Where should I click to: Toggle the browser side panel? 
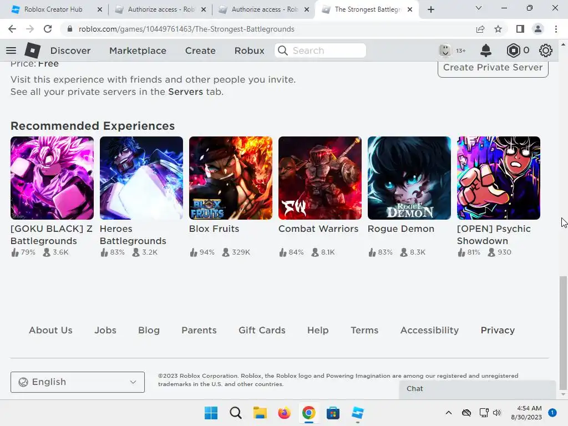click(x=520, y=29)
